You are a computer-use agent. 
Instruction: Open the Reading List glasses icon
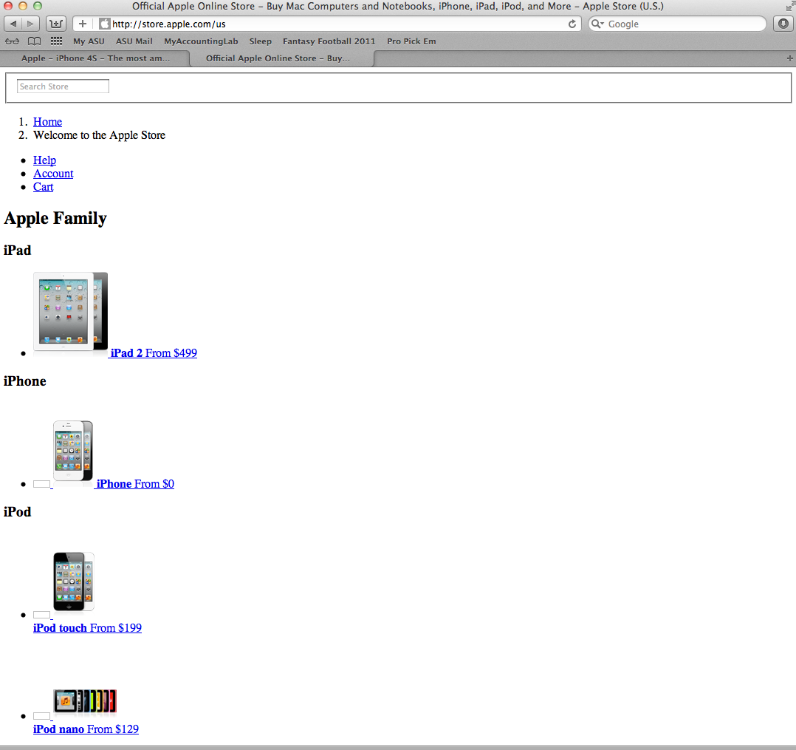click(13, 41)
